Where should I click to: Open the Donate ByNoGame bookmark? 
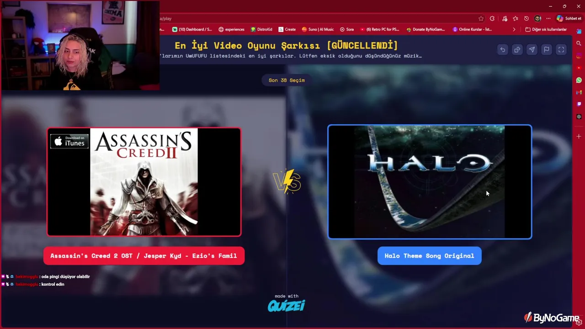tap(425, 29)
